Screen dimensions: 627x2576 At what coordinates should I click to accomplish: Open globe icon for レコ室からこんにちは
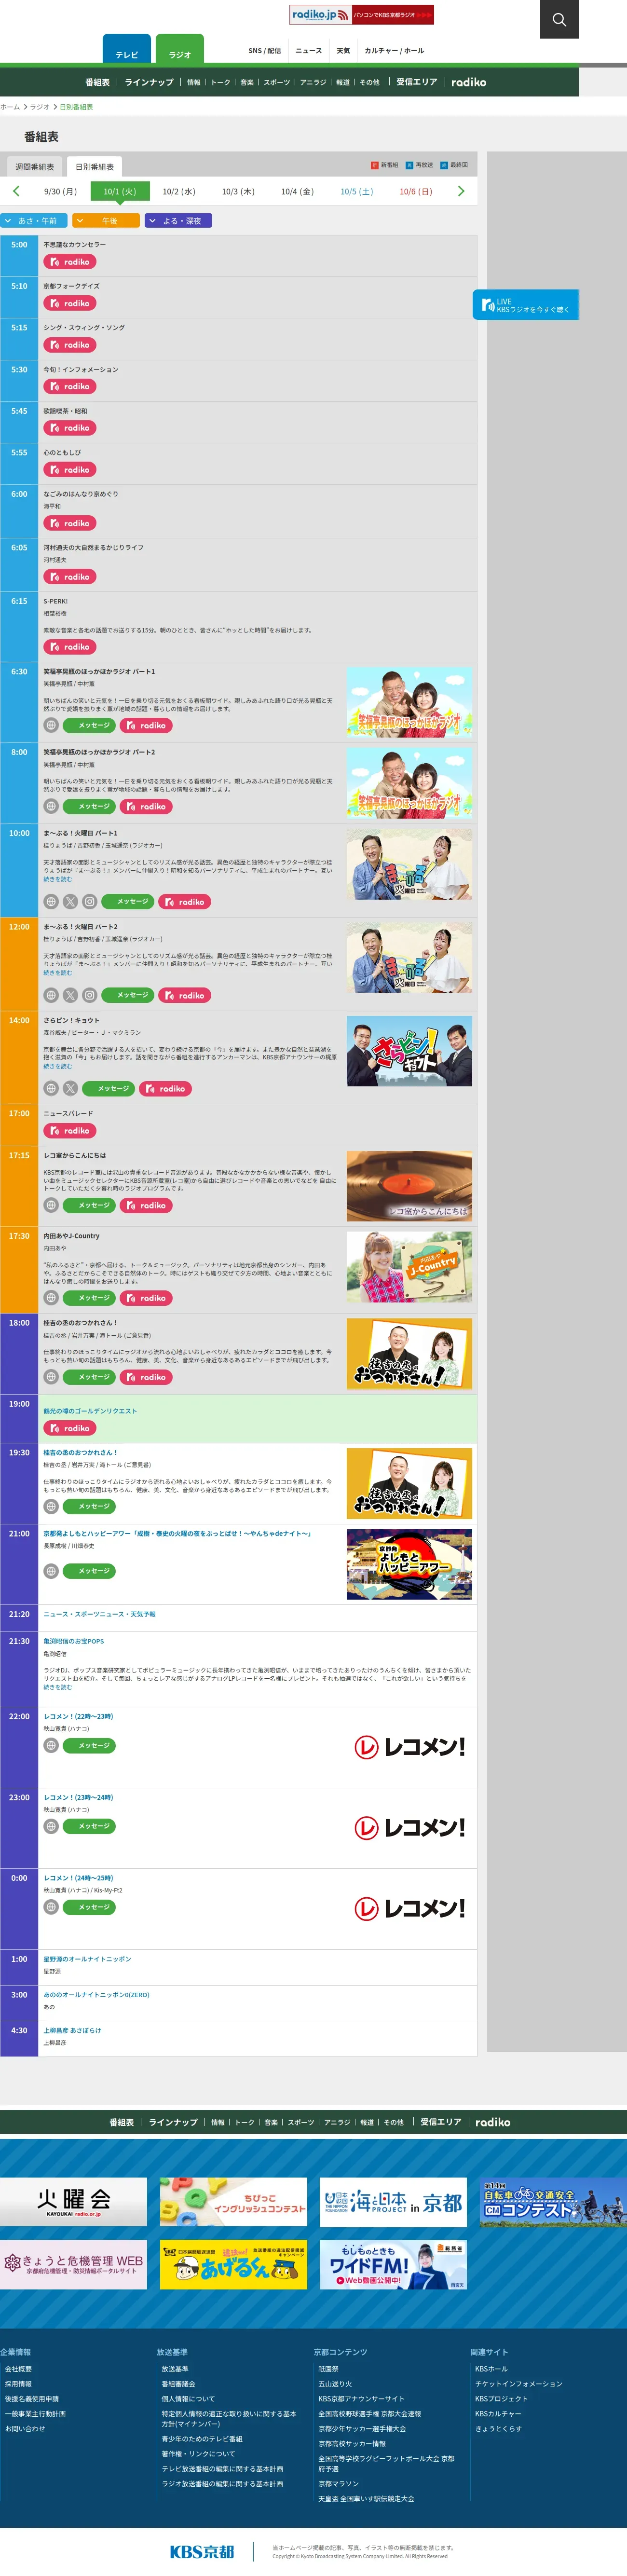tap(51, 1206)
